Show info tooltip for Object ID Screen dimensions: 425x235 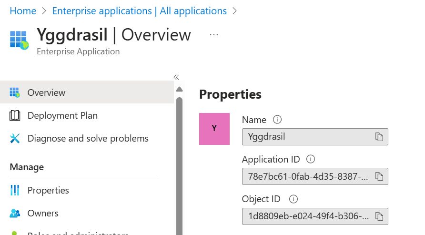point(293,199)
